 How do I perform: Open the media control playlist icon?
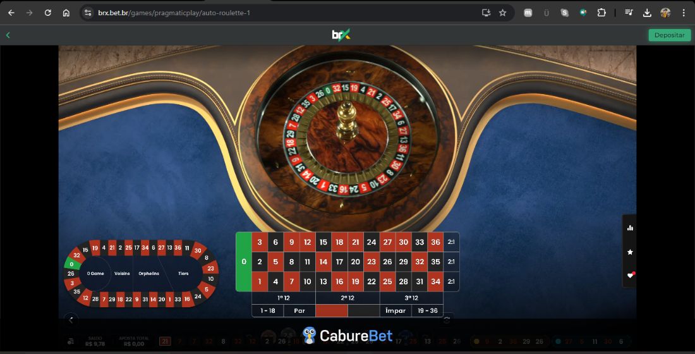(629, 13)
